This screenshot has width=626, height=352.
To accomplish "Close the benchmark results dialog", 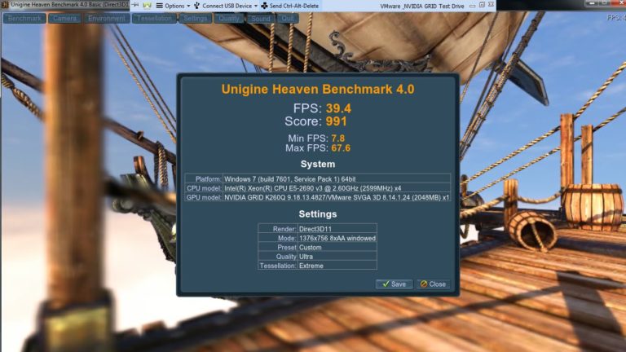I will (433, 284).
